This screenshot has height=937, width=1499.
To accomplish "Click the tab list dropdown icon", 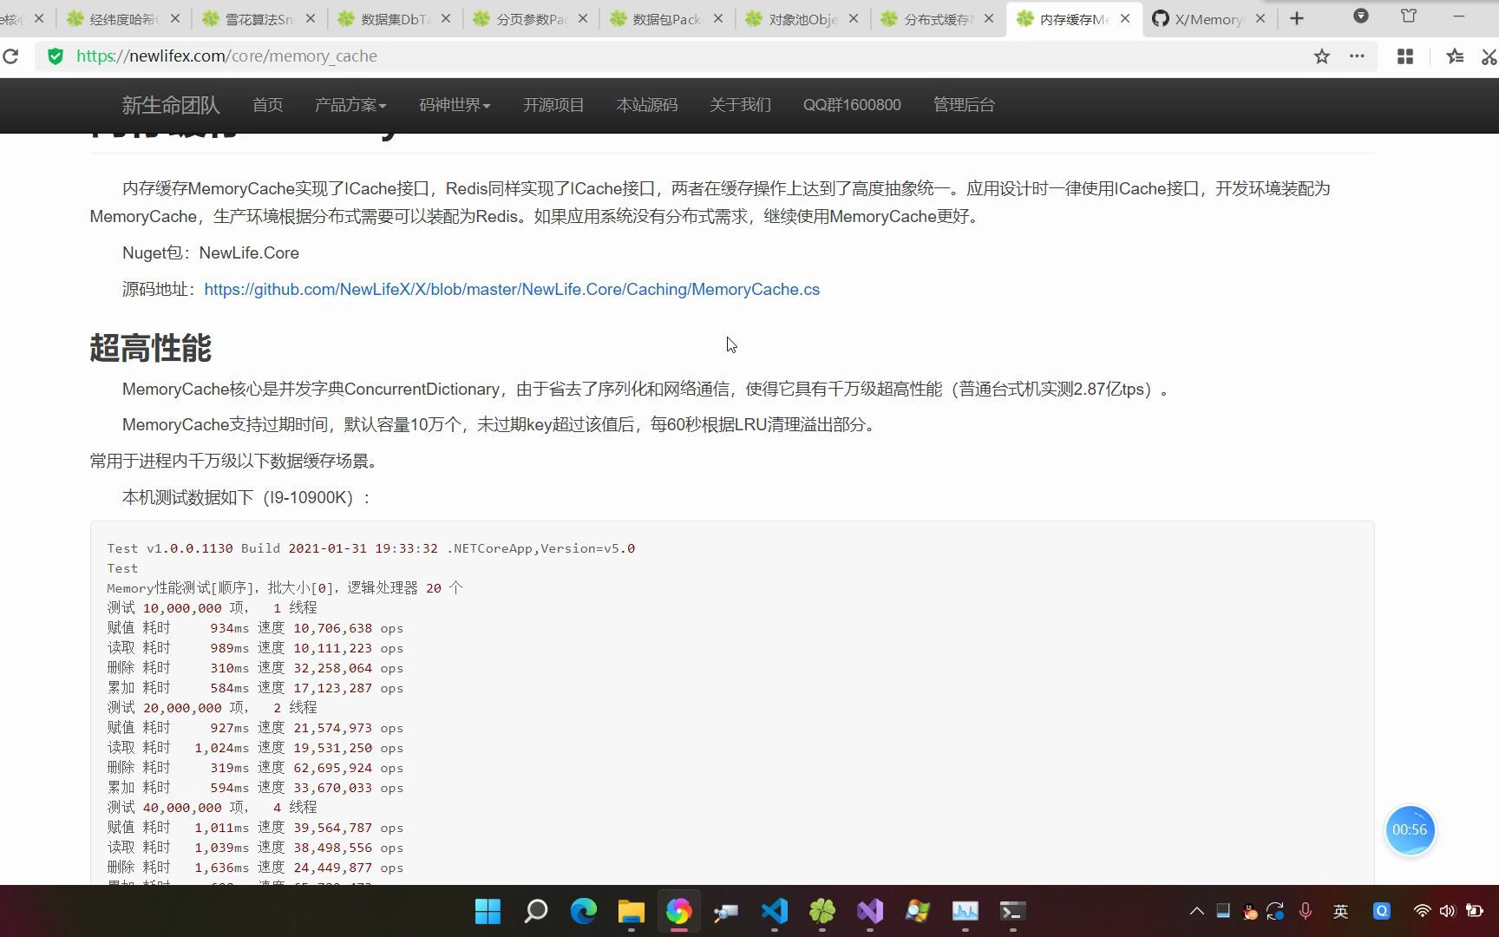I will pyautogui.click(x=1361, y=16).
